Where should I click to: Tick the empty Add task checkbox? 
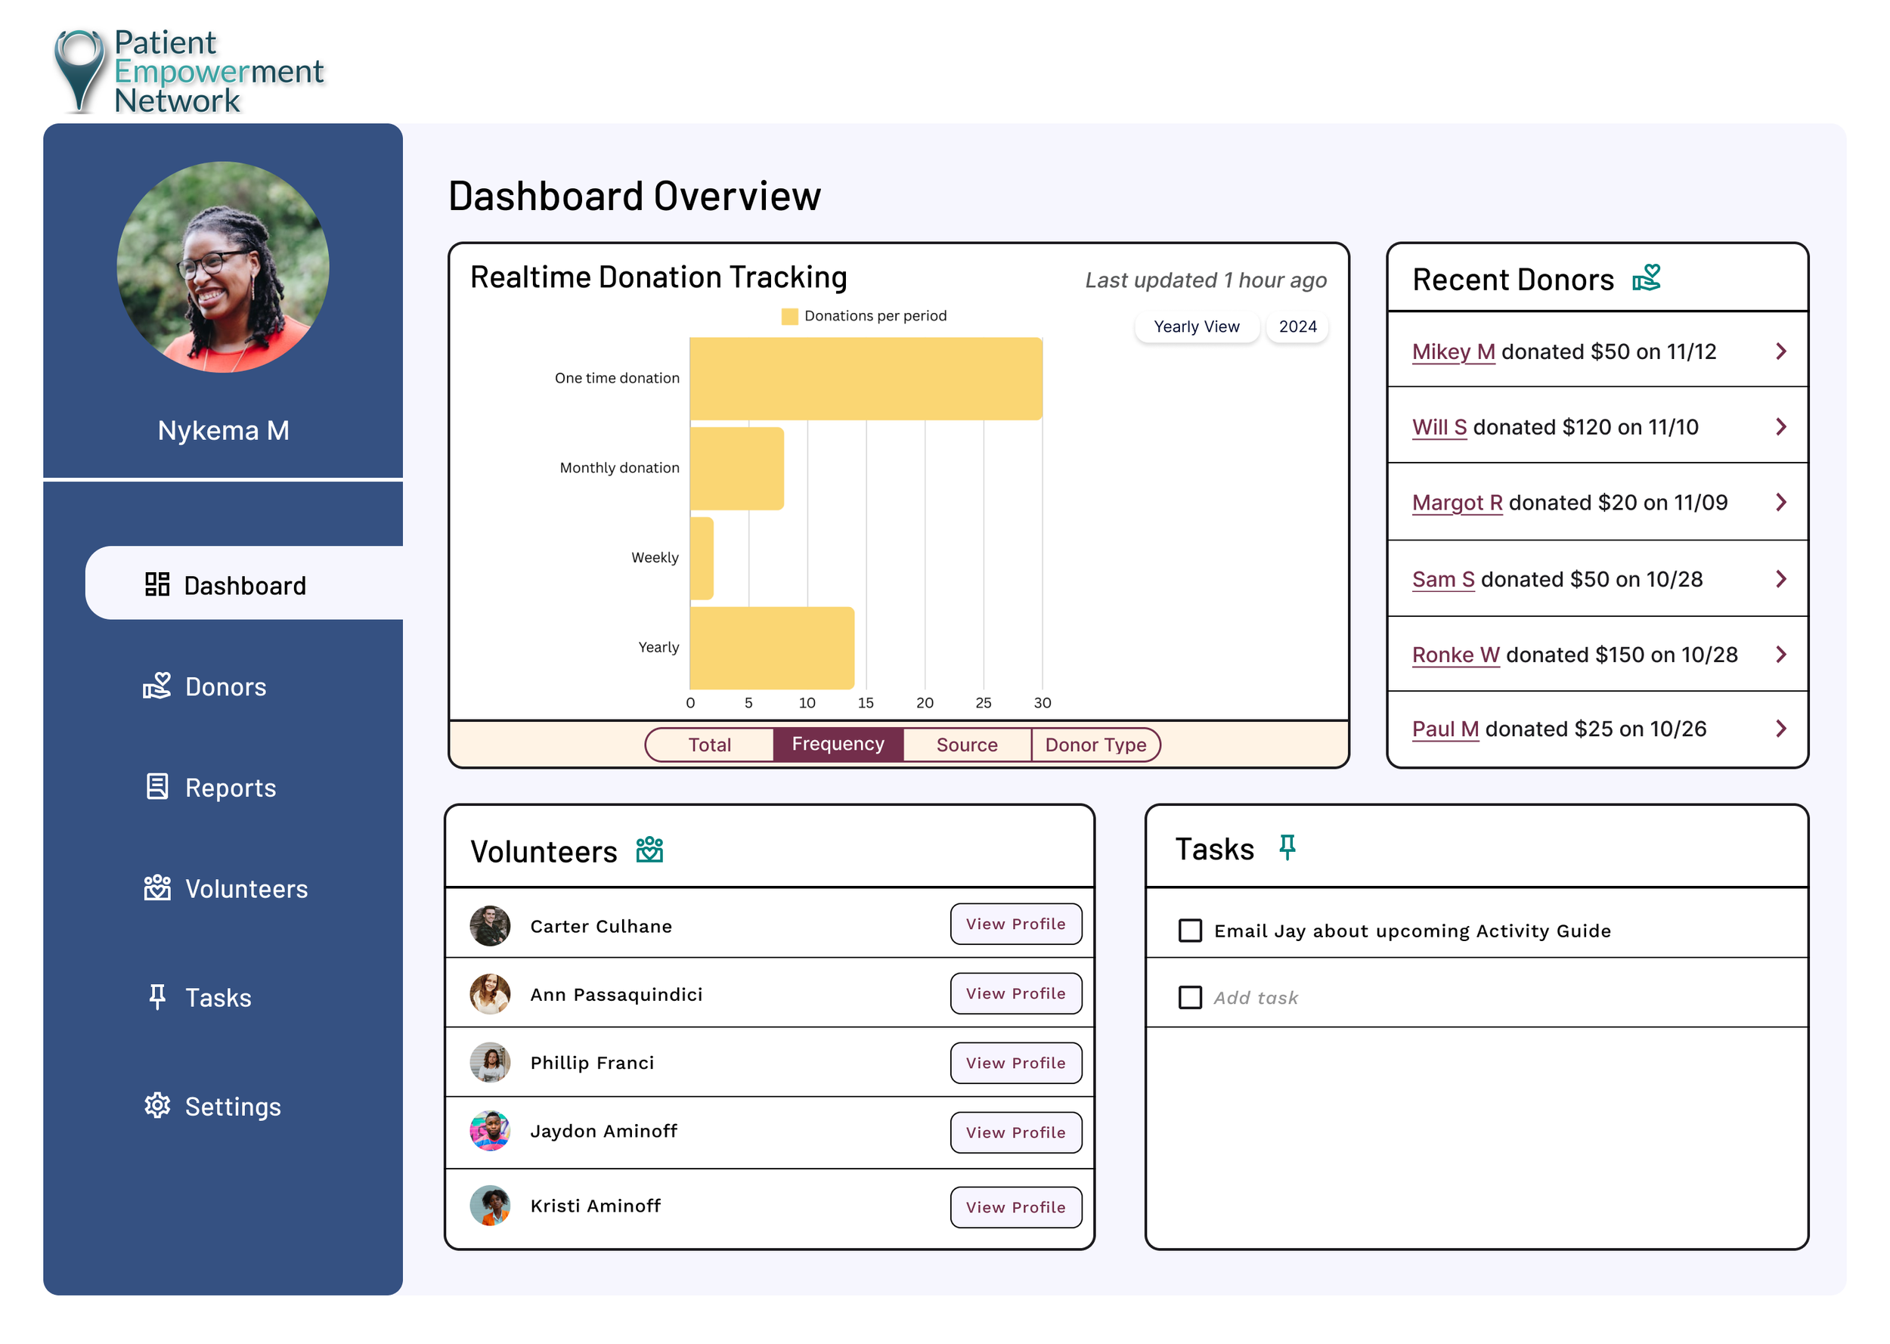[1190, 997]
